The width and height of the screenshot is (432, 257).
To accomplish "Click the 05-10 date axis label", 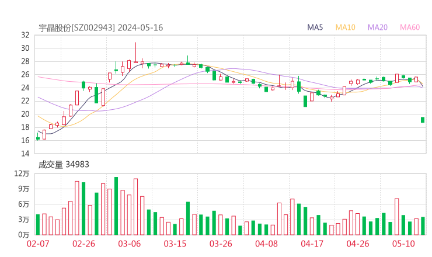I will (x=403, y=244).
